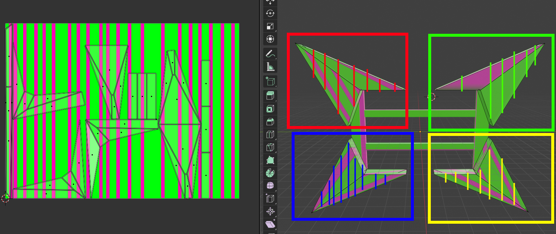Viewport: 556px width, 234px height.
Task: Select the Spin tool
Action: point(270,173)
